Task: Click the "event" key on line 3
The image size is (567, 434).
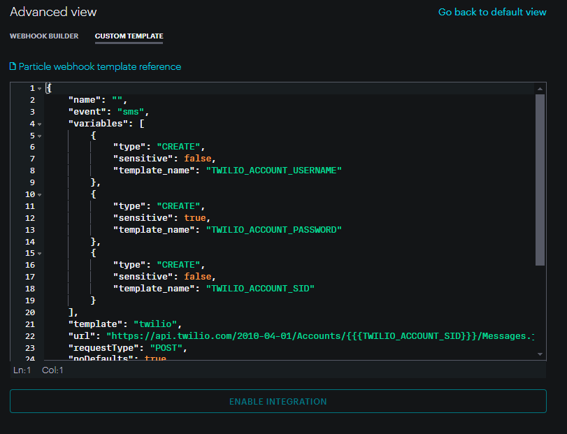Action: coord(87,112)
